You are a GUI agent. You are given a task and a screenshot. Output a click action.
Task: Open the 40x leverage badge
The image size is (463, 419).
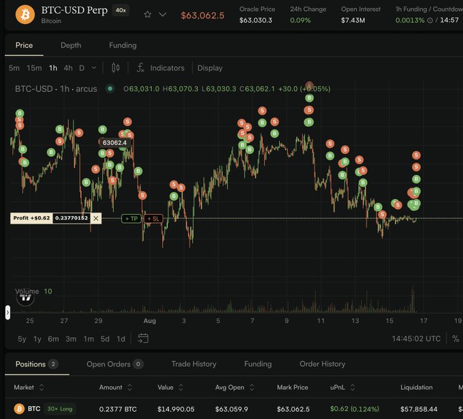click(x=121, y=10)
